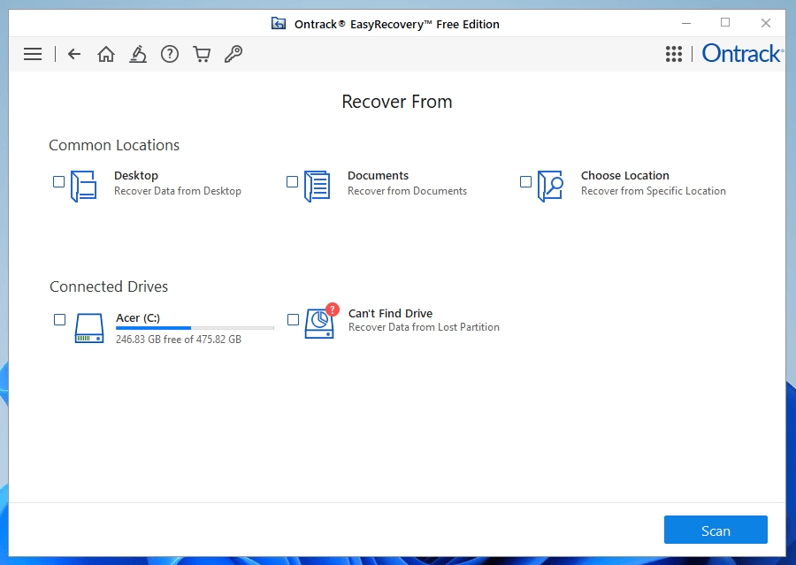The width and height of the screenshot is (796, 565).
Task: Click '246.83 GB free of 475.82 GB' text
Action: (178, 340)
